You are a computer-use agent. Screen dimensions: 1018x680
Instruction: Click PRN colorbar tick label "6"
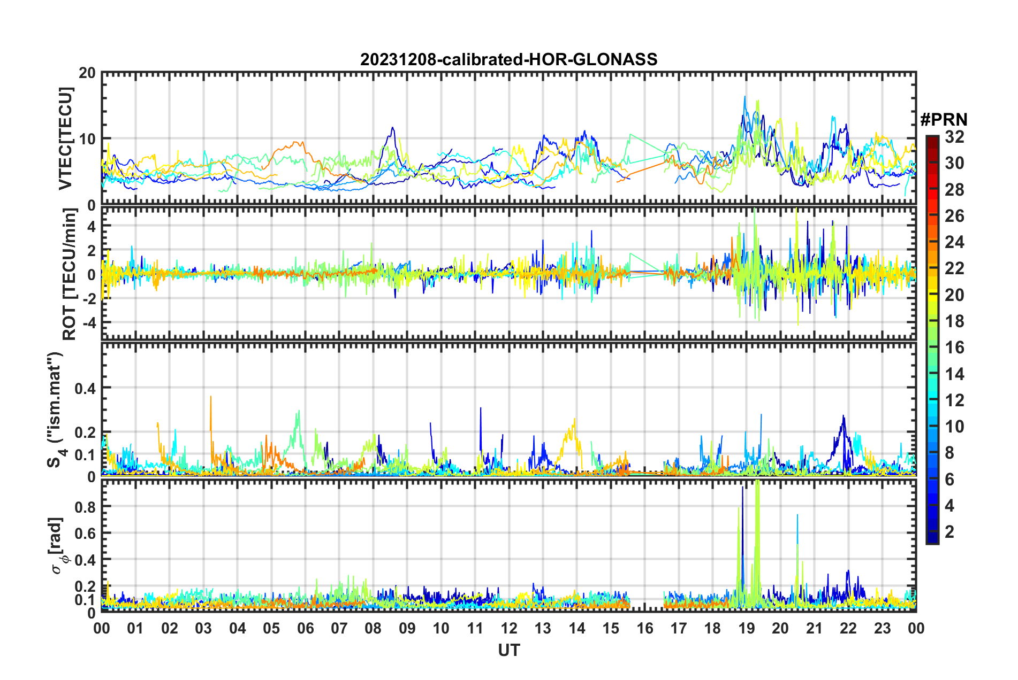click(x=949, y=480)
